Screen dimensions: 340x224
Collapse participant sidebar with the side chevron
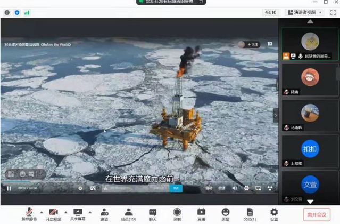[x=276, y=115]
